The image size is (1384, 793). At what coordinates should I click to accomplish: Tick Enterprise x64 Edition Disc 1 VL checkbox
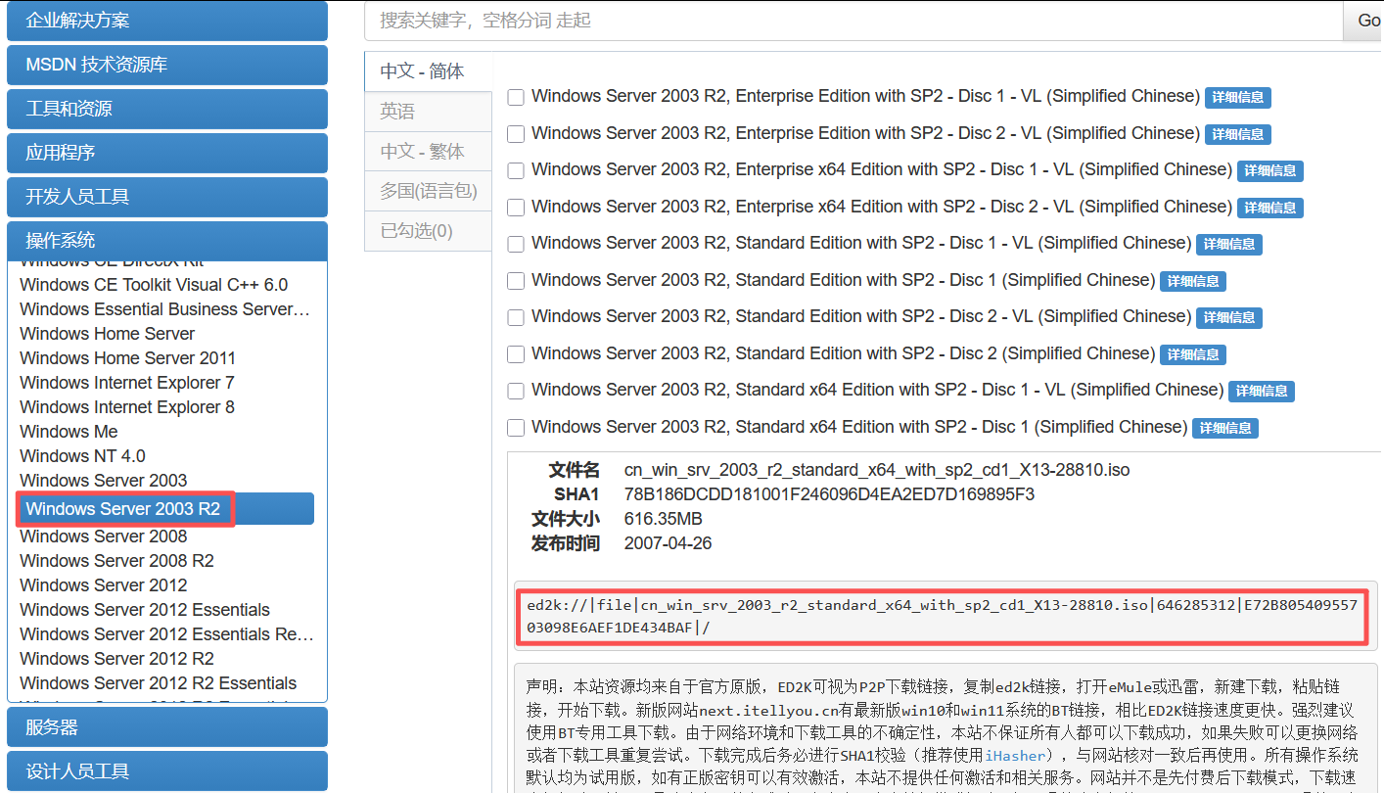[516, 170]
